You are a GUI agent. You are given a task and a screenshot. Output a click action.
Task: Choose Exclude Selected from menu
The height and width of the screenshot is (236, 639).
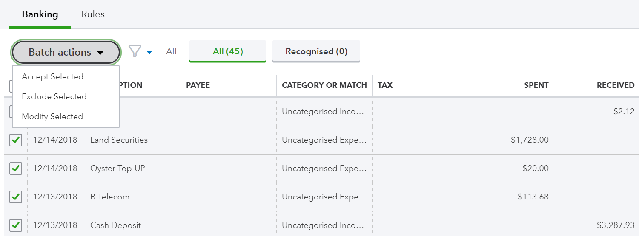click(x=54, y=97)
